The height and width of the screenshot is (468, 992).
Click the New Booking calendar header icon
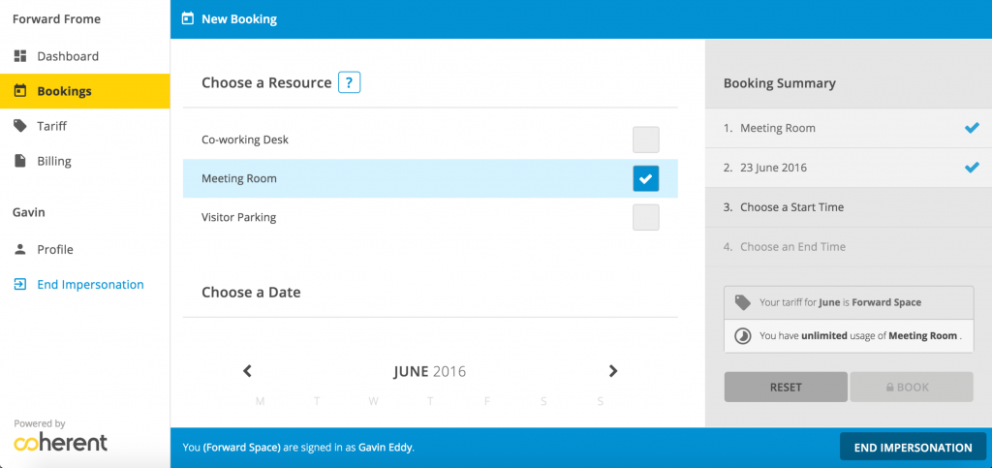point(187,19)
